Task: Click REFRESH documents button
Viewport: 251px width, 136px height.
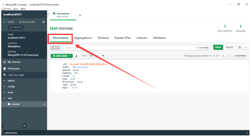Action: coord(240,56)
